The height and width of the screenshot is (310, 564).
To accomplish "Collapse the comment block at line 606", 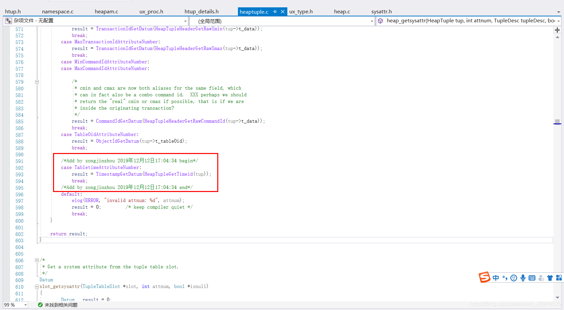I will [x=37, y=260].
